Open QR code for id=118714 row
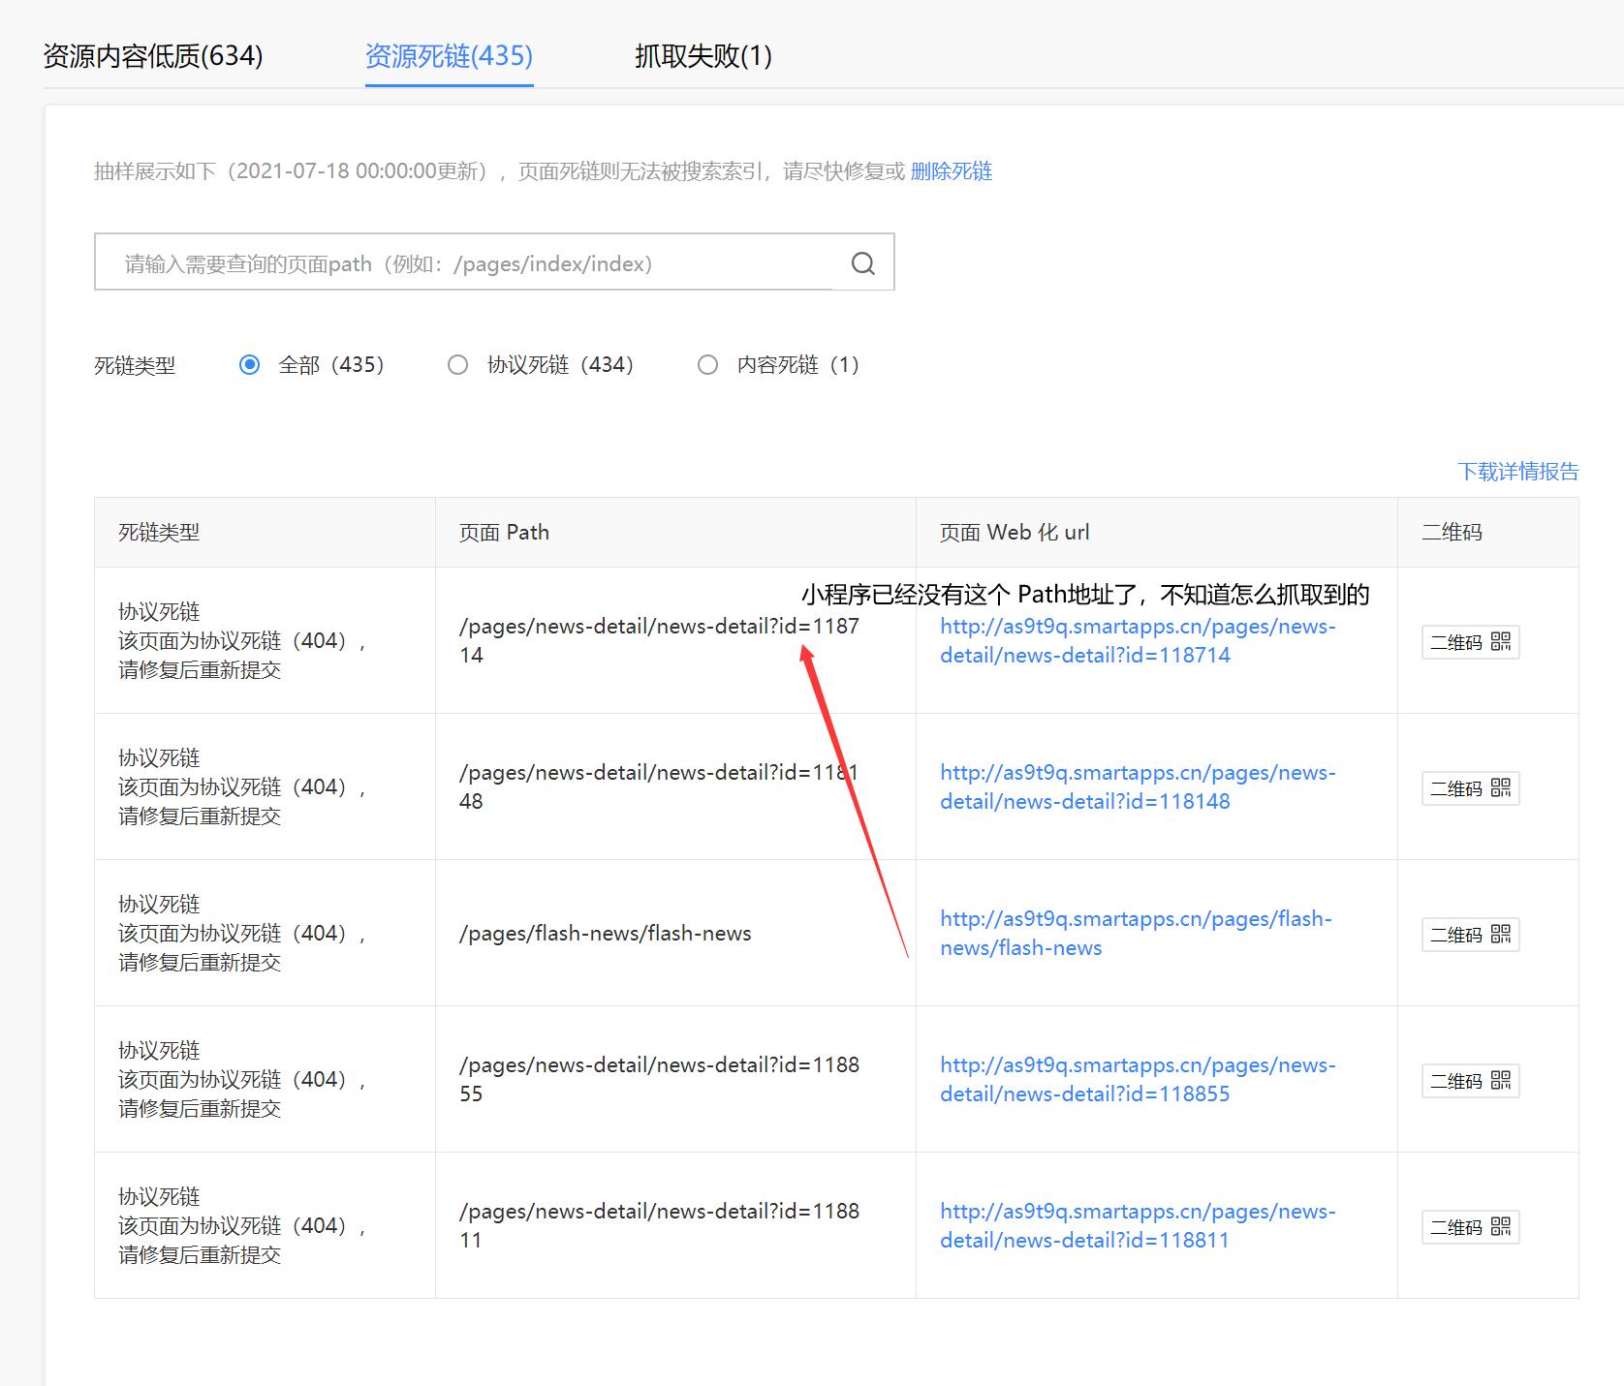The height and width of the screenshot is (1386, 1624). click(1470, 642)
